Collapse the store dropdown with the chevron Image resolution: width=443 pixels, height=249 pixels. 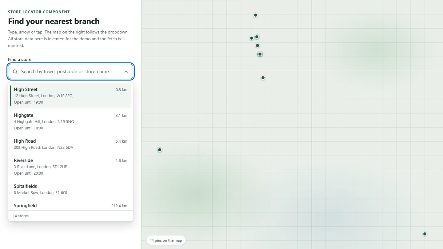point(126,72)
